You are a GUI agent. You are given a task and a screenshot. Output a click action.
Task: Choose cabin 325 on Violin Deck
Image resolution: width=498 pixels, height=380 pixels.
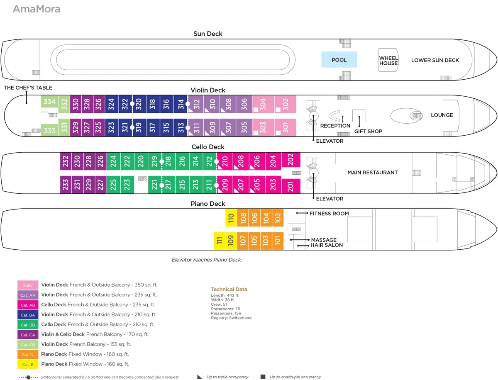tap(98, 127)
